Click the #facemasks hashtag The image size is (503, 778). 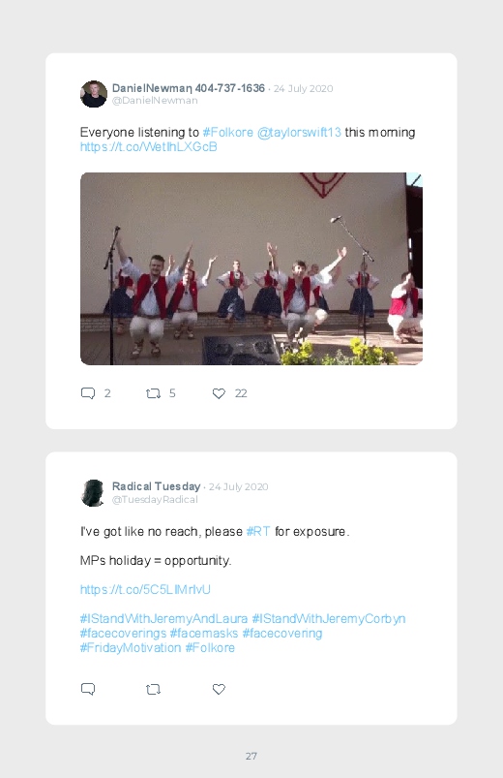204,633
